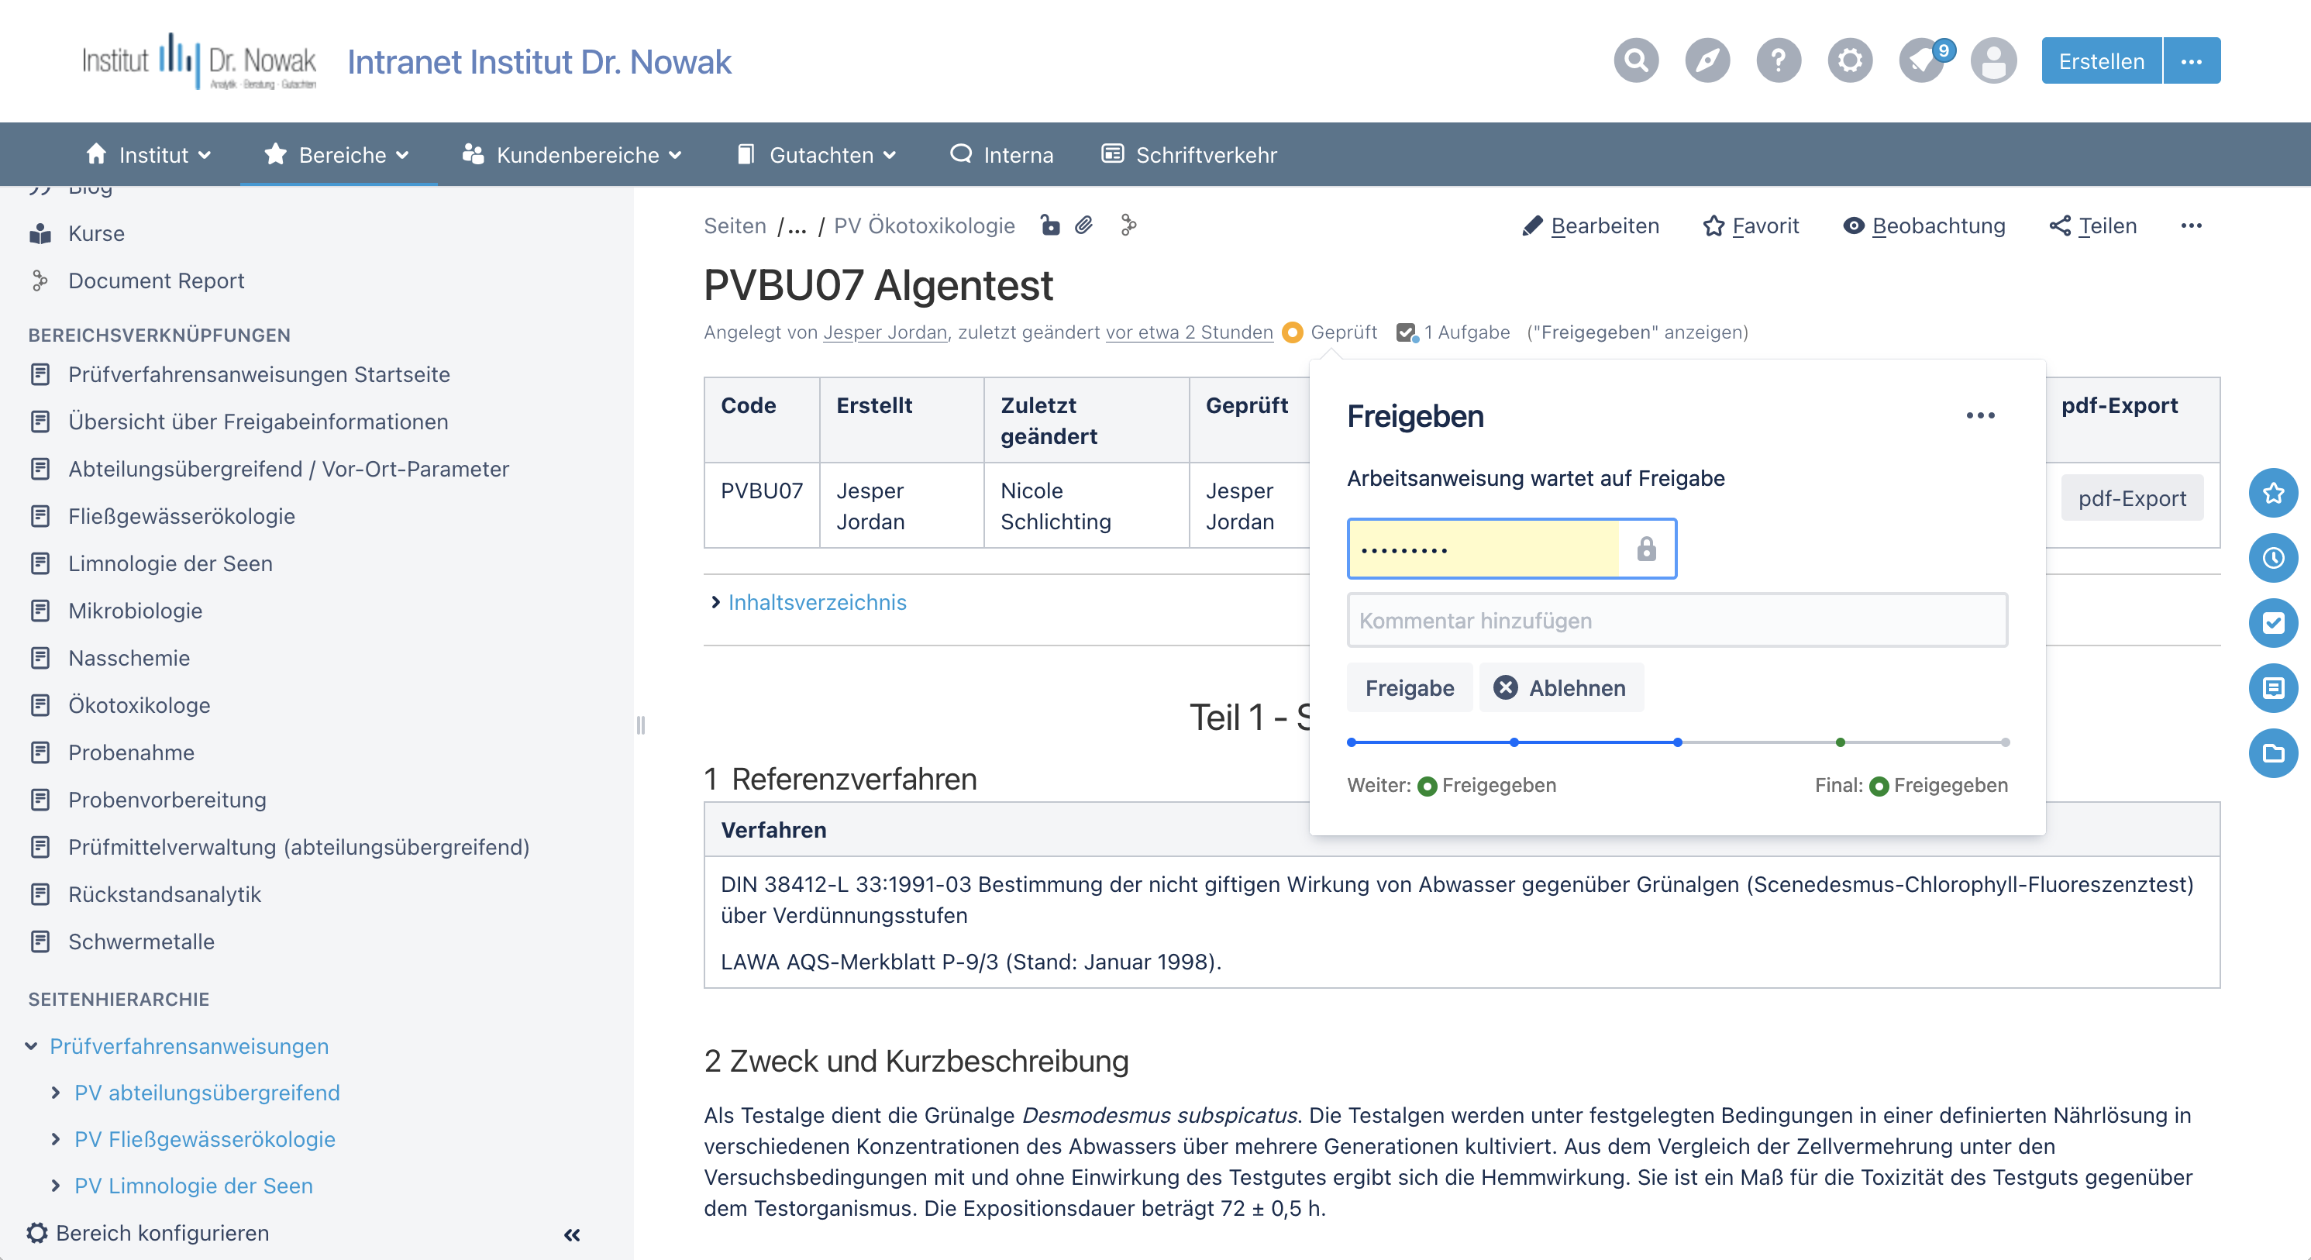The image size is (2311, 1260).
Task: Expand PV abteilungsübergreifend tree node
Action: [x=56, y=1093]
